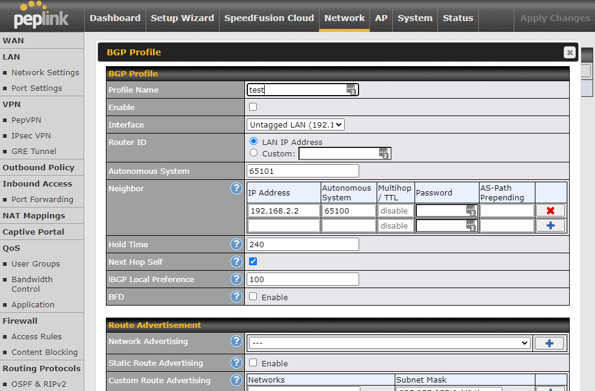This screenshot has width=595, height=391.
Task: Open the Interface dropdown Untagged LAN
Action: pyautogui.click(x=295, y=125)
